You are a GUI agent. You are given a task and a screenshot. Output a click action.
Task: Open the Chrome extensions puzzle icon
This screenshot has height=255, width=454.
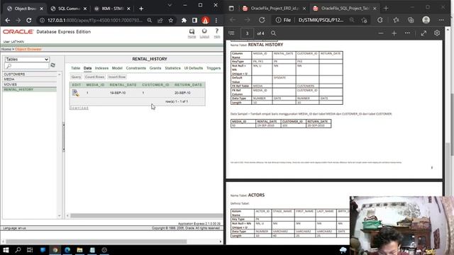(x=184, y=21)
